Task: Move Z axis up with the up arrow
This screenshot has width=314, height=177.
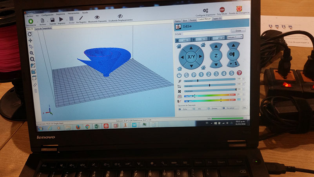Action: (x=216, y=47)
